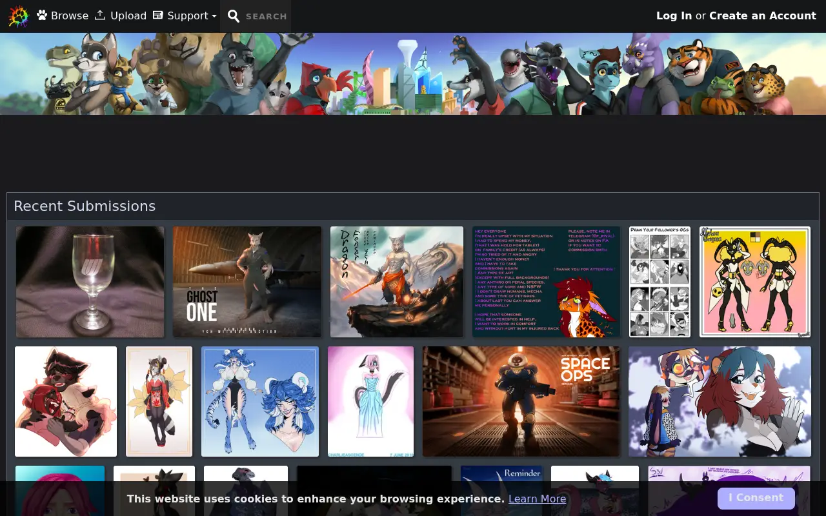Accept cookies with I Consent button
This screenshot has height=516, width=826.
(756, 498)
